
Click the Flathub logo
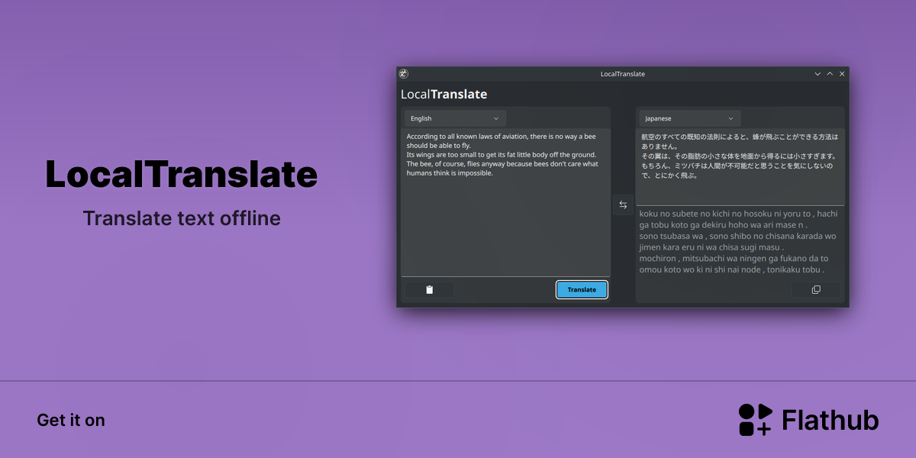tap(808, 420)
